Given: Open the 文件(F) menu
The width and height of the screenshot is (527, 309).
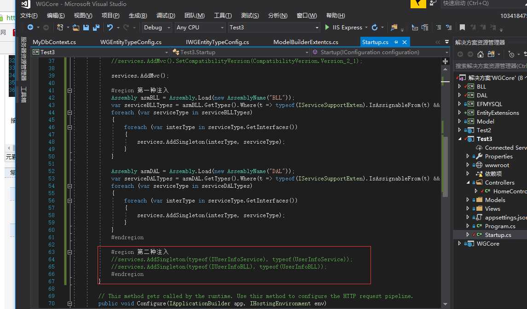Looking at the screenshot, I should point(29,16).
